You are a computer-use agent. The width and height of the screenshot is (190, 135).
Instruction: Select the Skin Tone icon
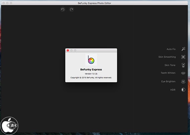point(183,65)
